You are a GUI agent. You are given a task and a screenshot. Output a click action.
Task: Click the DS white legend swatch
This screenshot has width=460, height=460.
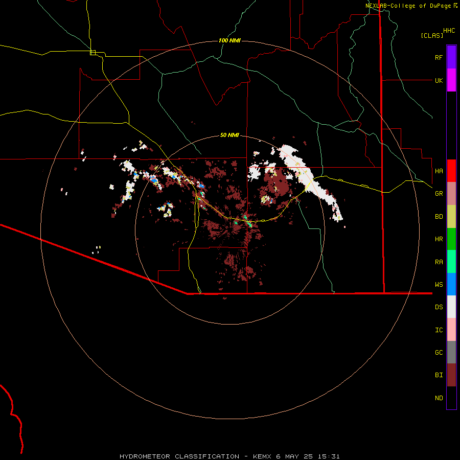[451, 307]
